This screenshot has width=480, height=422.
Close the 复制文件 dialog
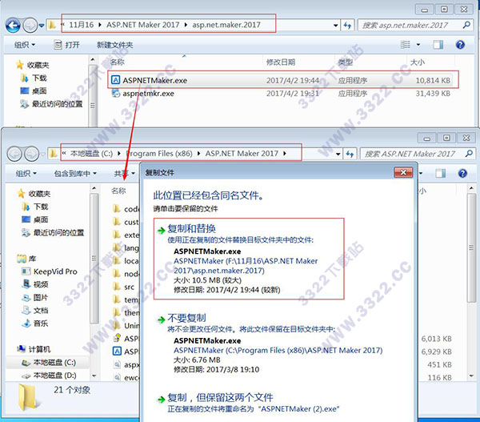pos(403,172)
